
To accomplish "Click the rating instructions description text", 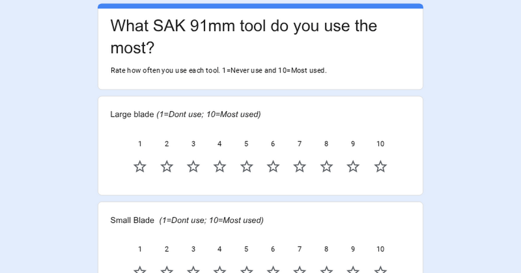I will (x=218, y=70).
